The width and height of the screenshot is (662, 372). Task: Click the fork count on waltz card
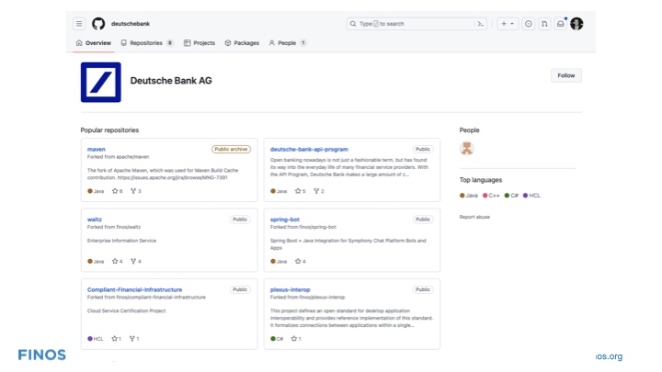135,261
